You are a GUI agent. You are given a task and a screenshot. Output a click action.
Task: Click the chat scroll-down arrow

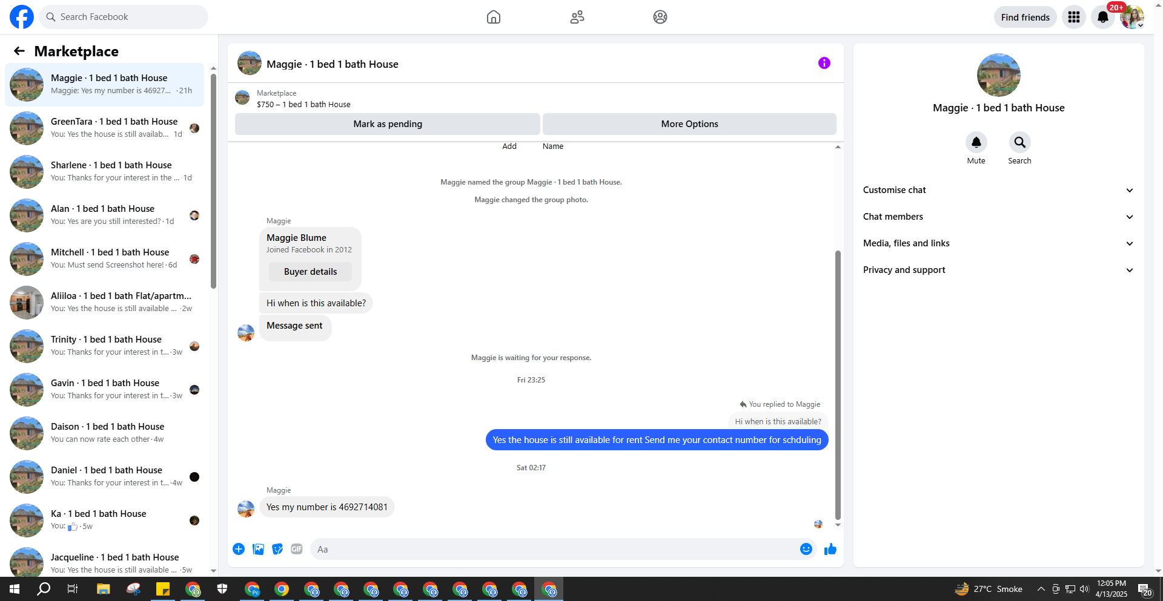tap(838, 525)
